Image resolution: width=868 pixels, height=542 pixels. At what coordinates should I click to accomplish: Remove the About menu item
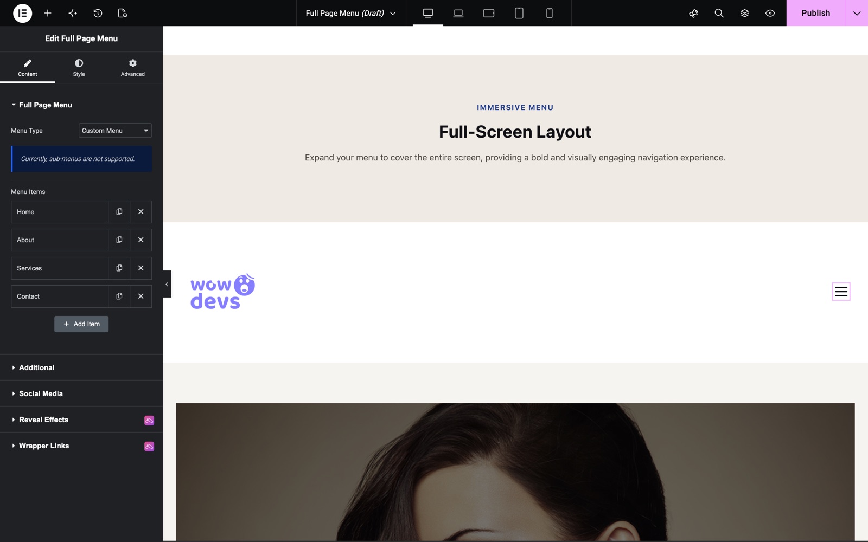tap(141, 240)
